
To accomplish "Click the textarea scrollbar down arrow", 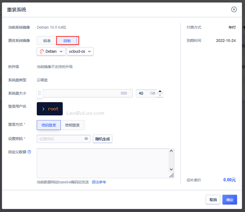I will point(171,169).
